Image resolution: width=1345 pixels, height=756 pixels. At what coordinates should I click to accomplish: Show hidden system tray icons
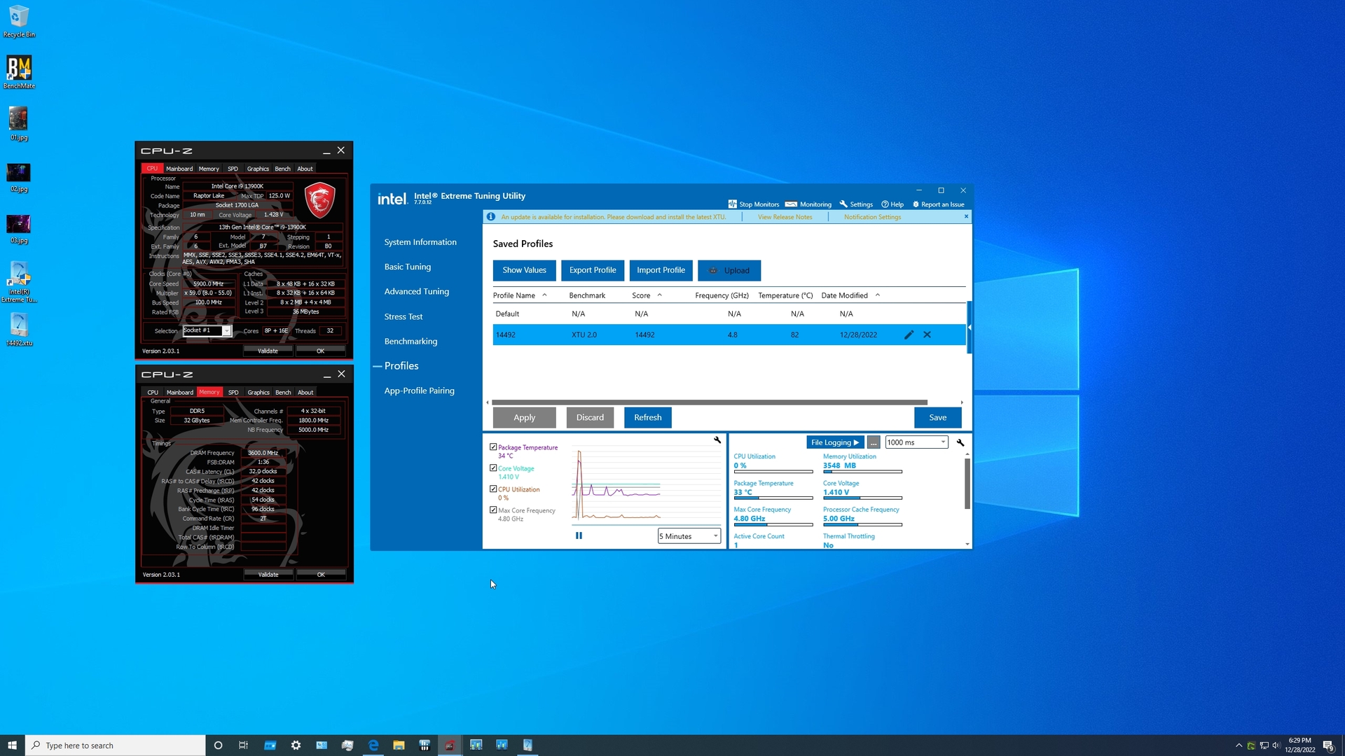1239,745
